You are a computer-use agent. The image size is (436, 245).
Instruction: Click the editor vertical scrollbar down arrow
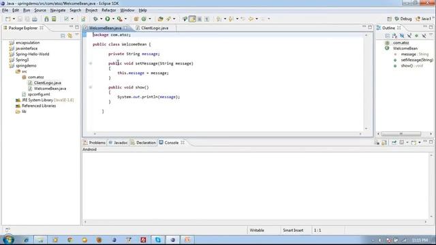tap(367, 129)
